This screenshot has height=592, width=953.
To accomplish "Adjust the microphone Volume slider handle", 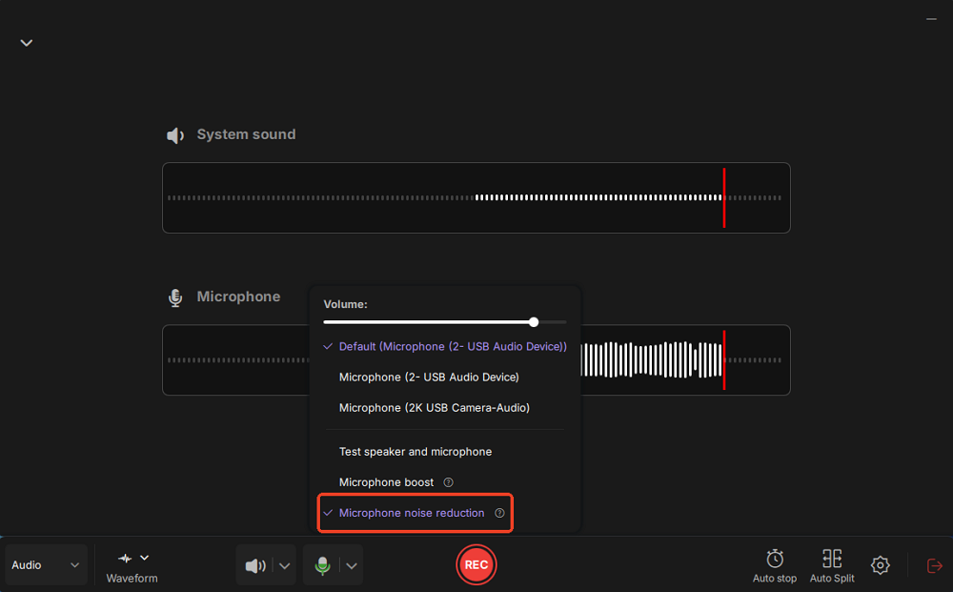I will [x=534, y=322].
